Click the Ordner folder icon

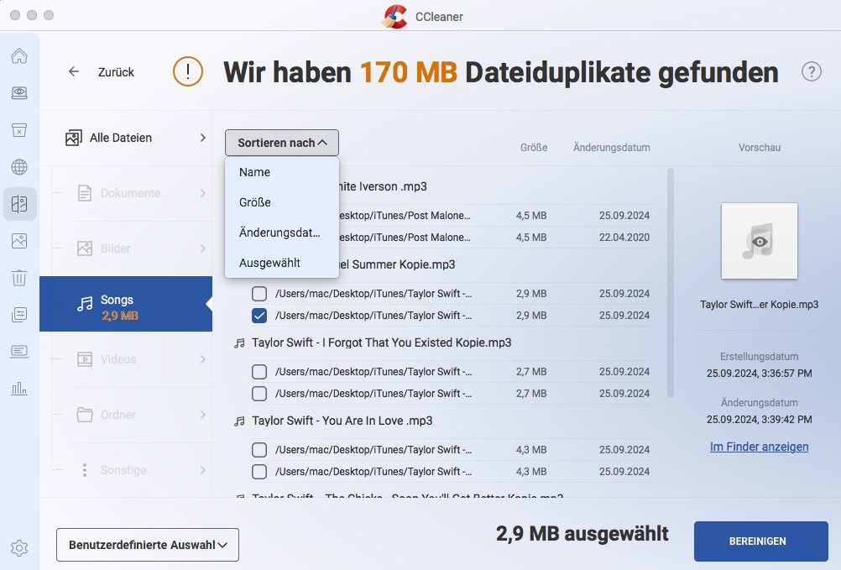tap(85, 415)
